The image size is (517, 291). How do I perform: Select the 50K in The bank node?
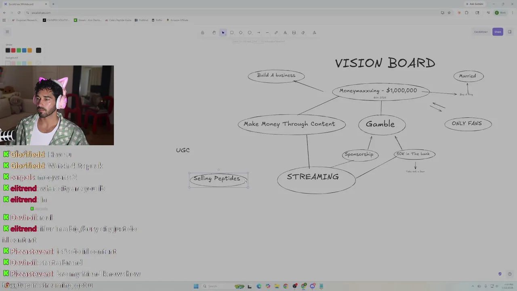point(414,154)
